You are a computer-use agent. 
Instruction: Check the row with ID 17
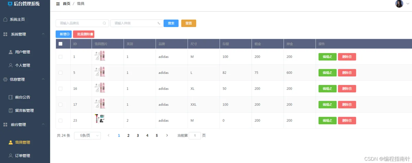click(x=61, y=105)
